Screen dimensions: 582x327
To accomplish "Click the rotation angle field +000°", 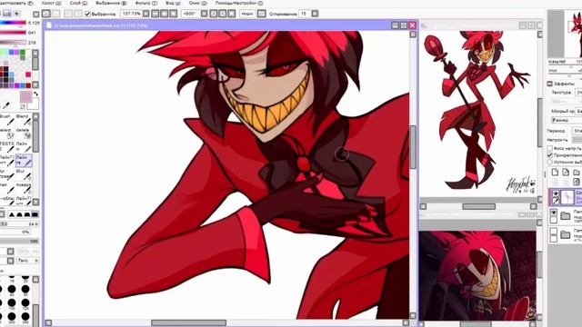I will 190,14.
